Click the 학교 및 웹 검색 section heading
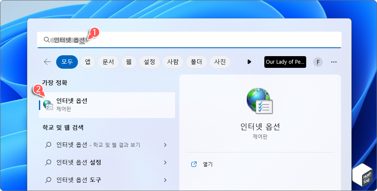The width and height of the screenshot is (377, 191). click(63, 127)
